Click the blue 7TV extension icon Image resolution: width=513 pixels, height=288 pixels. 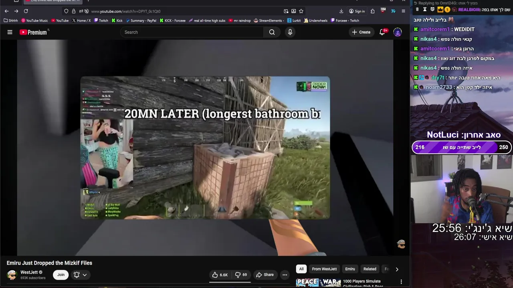coord(393,11)
